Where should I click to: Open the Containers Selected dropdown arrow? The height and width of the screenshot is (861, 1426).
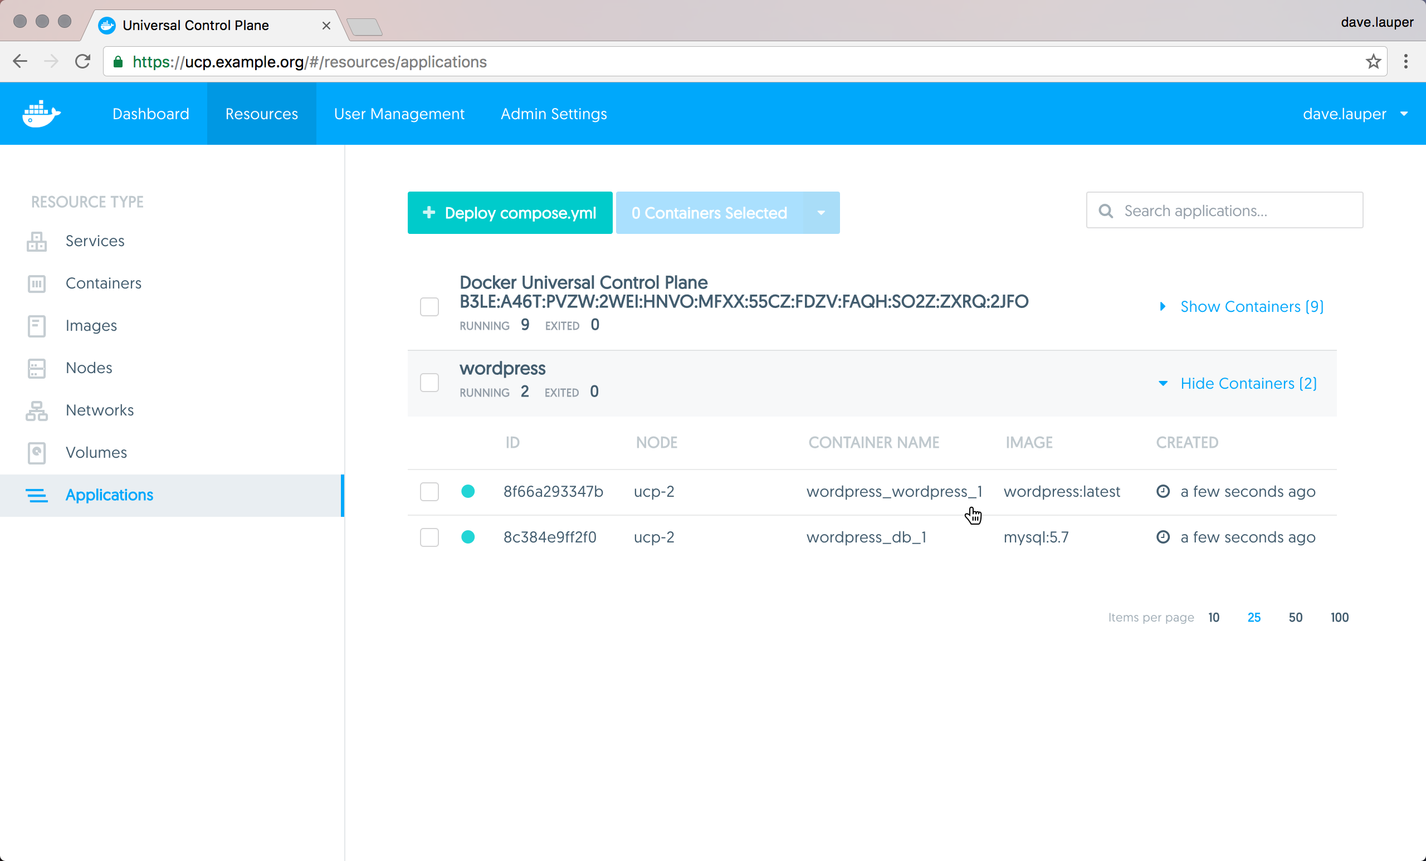821,213
